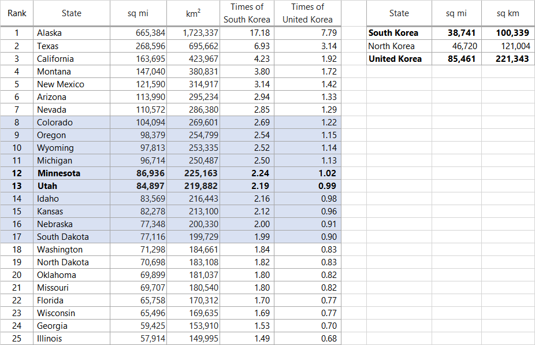Click North Korea's 121,004 sq km value
The height and width of the screenshot is (345, 535).
[508, 46]
